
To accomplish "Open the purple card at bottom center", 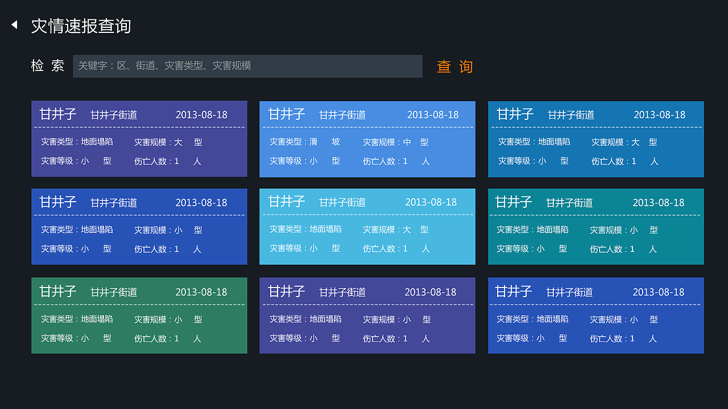I will (x=367, y=315).
